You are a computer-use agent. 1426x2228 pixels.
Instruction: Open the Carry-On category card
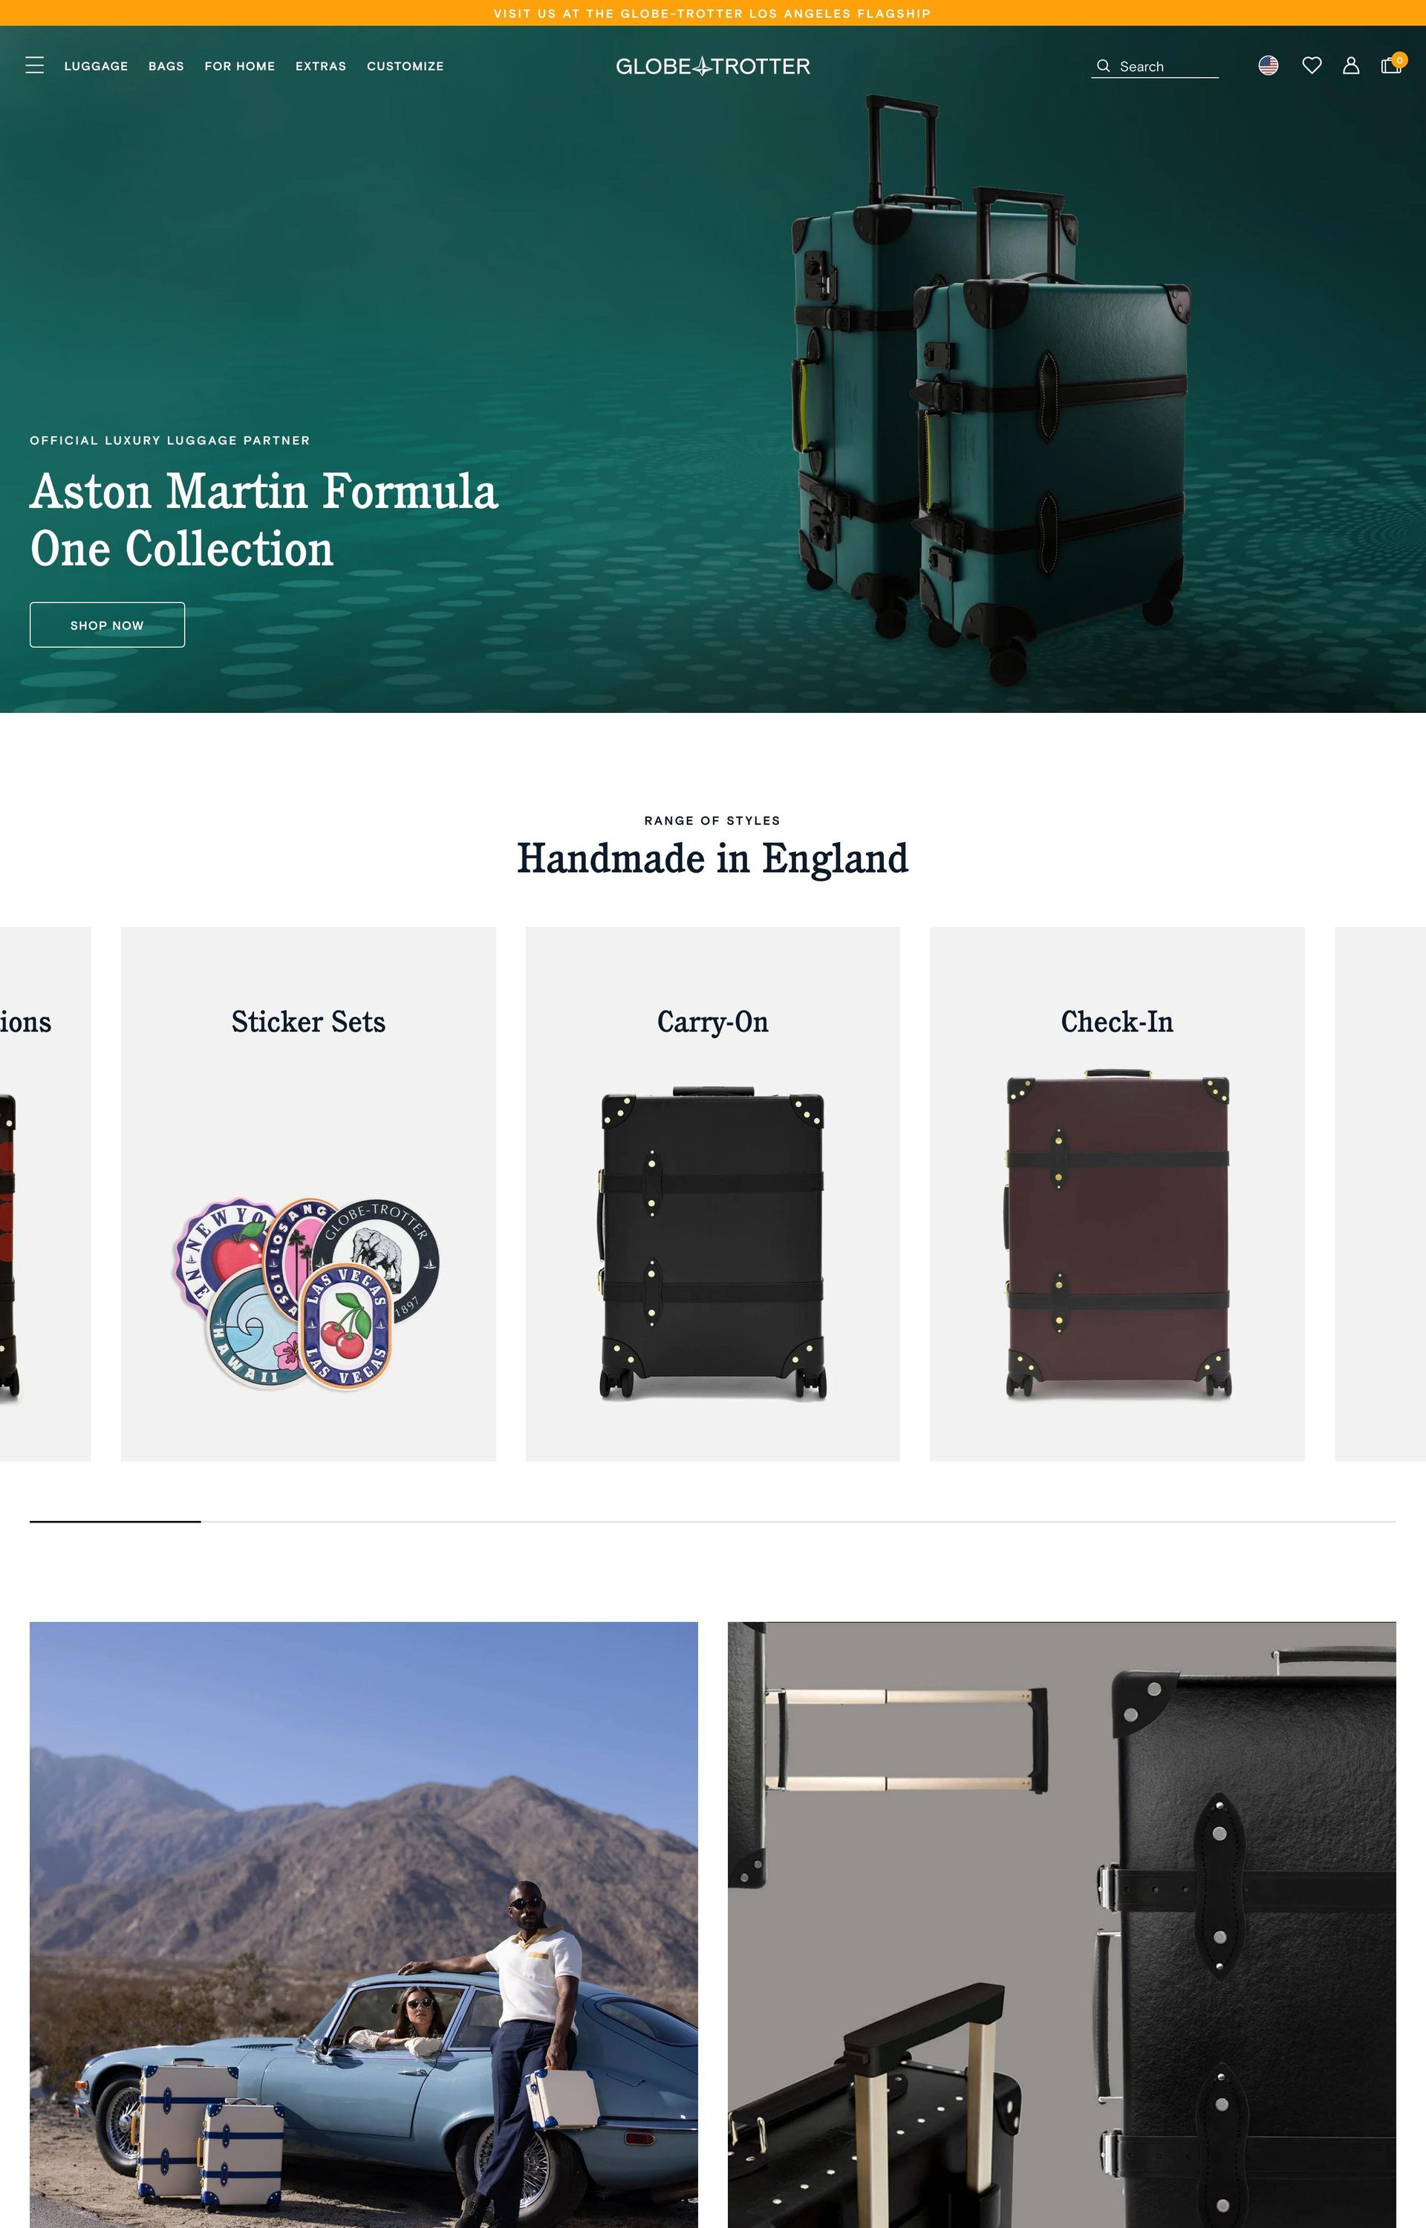713,1194
